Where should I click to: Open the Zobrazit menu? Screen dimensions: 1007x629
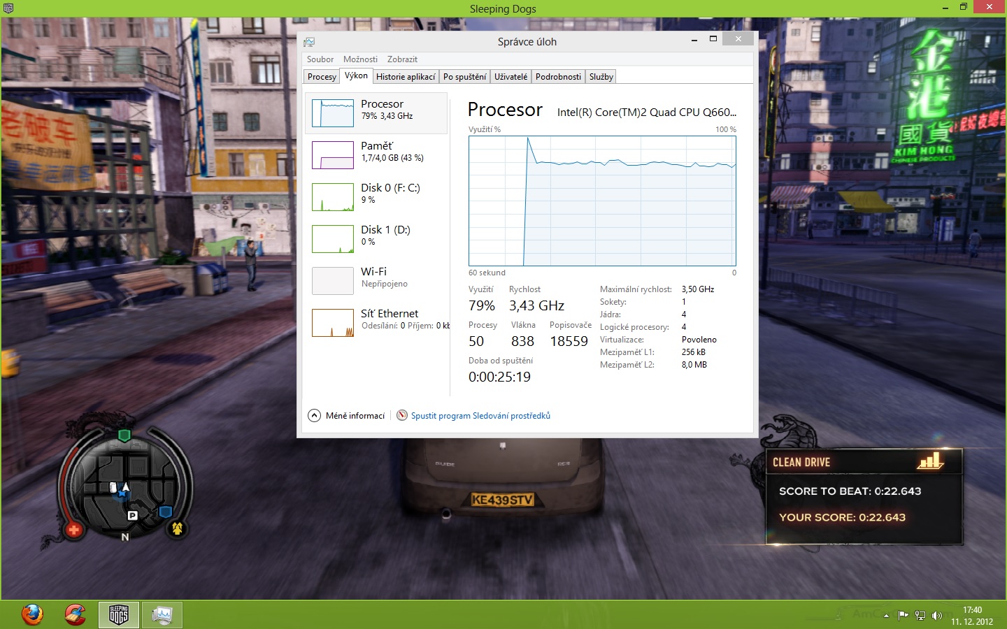pyautogui.click(x=402, y=59)
